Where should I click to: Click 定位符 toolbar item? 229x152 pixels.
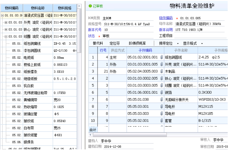pos(114,43)
